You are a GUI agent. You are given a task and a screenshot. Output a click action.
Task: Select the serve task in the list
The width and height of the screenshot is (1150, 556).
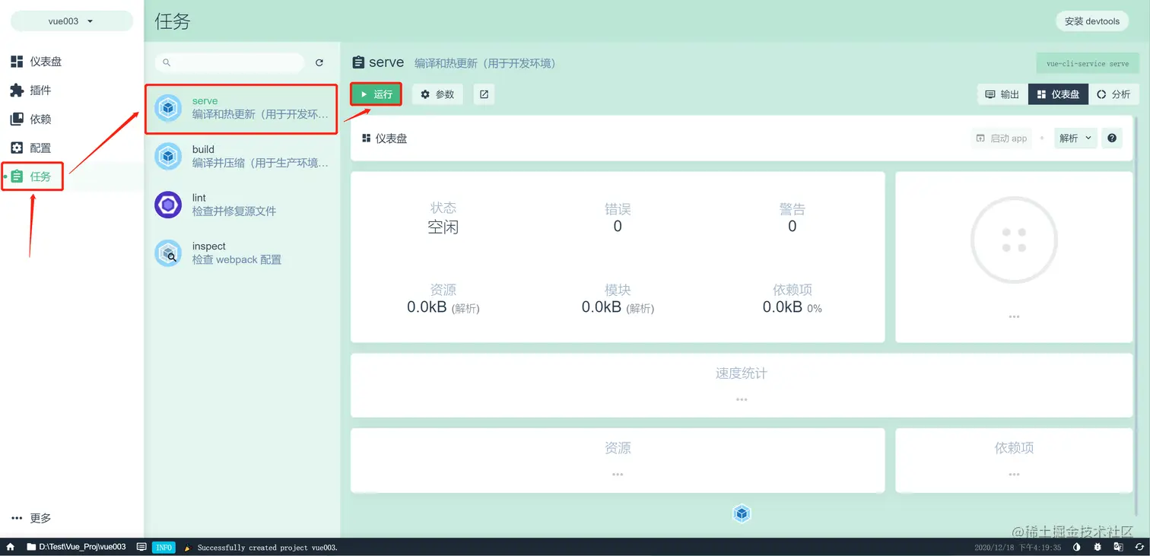click(242, 108)
